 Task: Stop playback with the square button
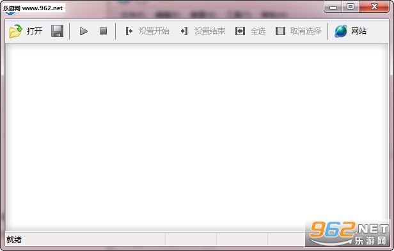(103, 31)
